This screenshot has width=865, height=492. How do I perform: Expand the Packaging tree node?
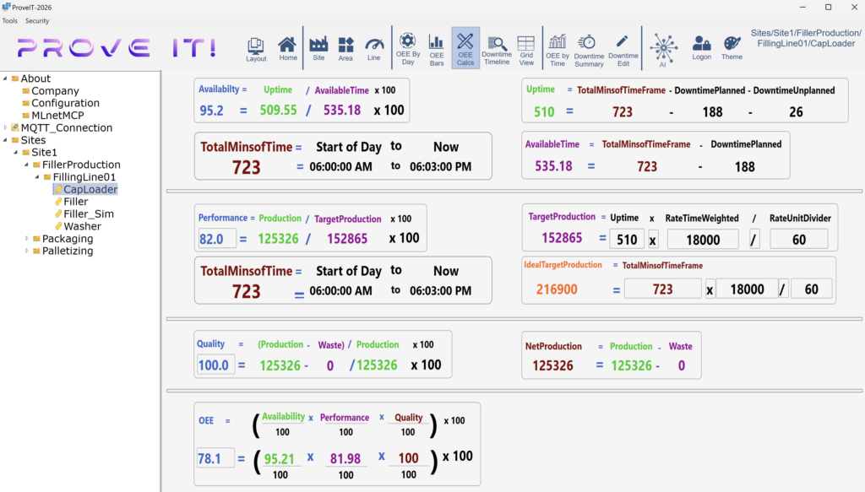pyautogui.click(x=26, y=238)
